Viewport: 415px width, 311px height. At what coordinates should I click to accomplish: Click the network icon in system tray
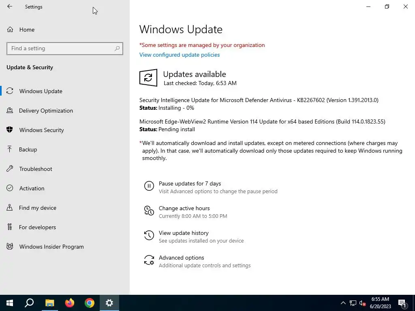pyautogui.click(x=353, y=303)
